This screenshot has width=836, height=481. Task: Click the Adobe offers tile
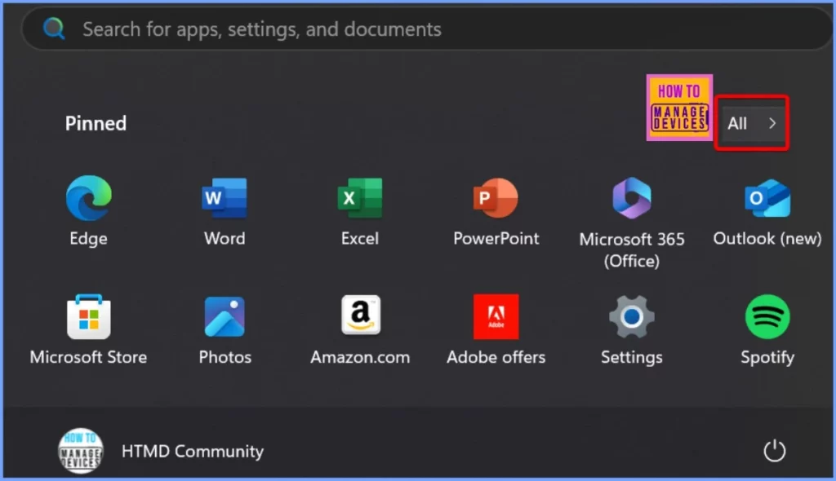[x=496, y=316]
